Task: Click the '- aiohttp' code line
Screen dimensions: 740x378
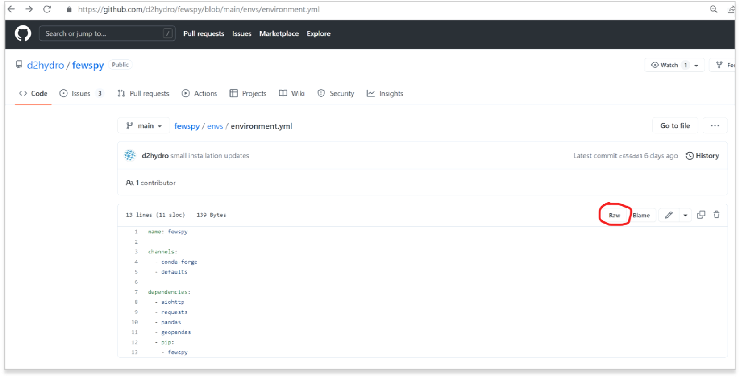Action: (169, 302)
